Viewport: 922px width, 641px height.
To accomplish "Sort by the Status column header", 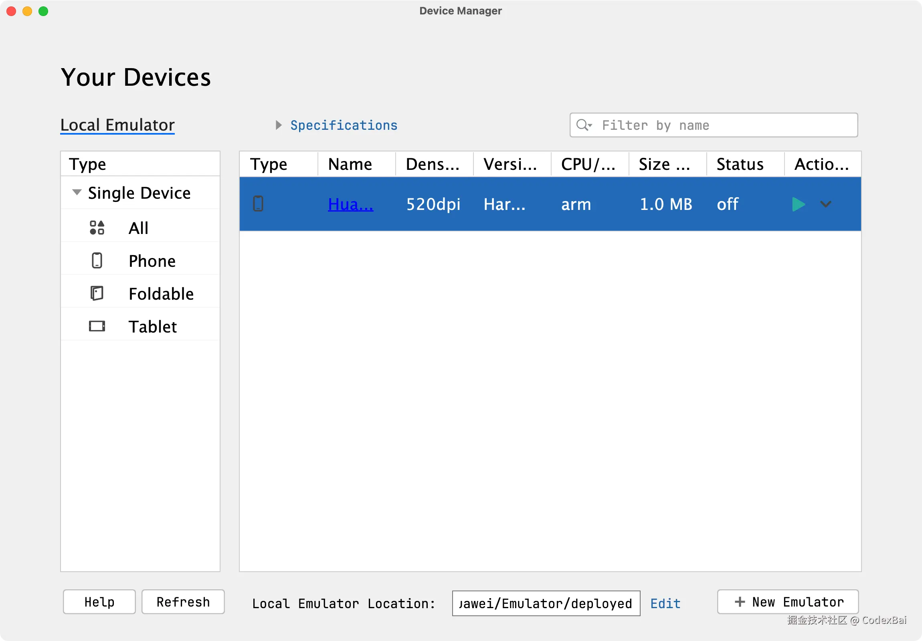I will tap(740, 164).
